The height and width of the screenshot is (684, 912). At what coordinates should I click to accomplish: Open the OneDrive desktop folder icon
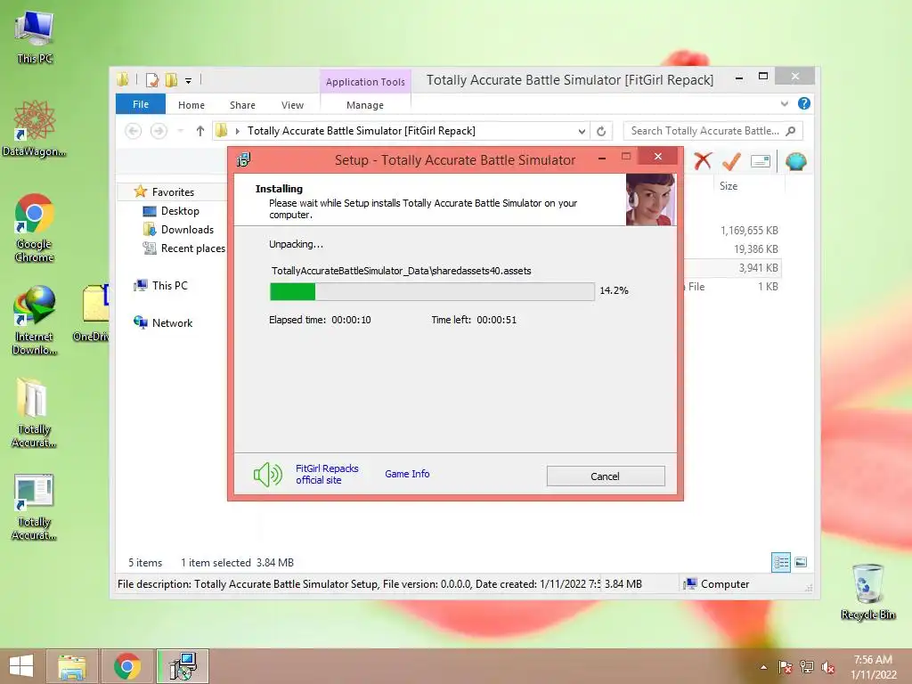[x=93, y=313]
